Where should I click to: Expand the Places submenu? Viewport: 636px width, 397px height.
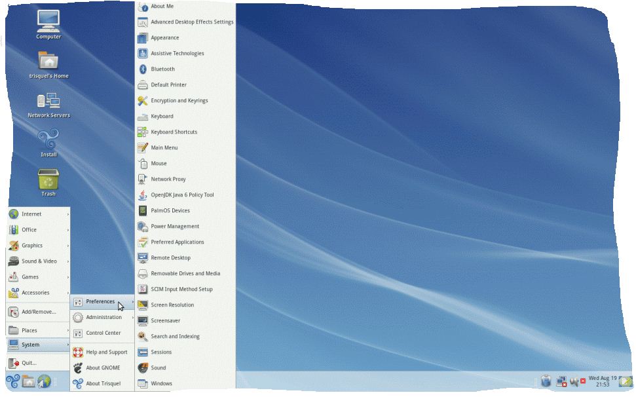pyautogui.click(x=39, y=330)
